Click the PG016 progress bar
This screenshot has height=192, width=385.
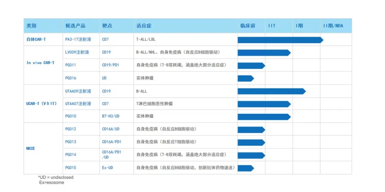246,78
